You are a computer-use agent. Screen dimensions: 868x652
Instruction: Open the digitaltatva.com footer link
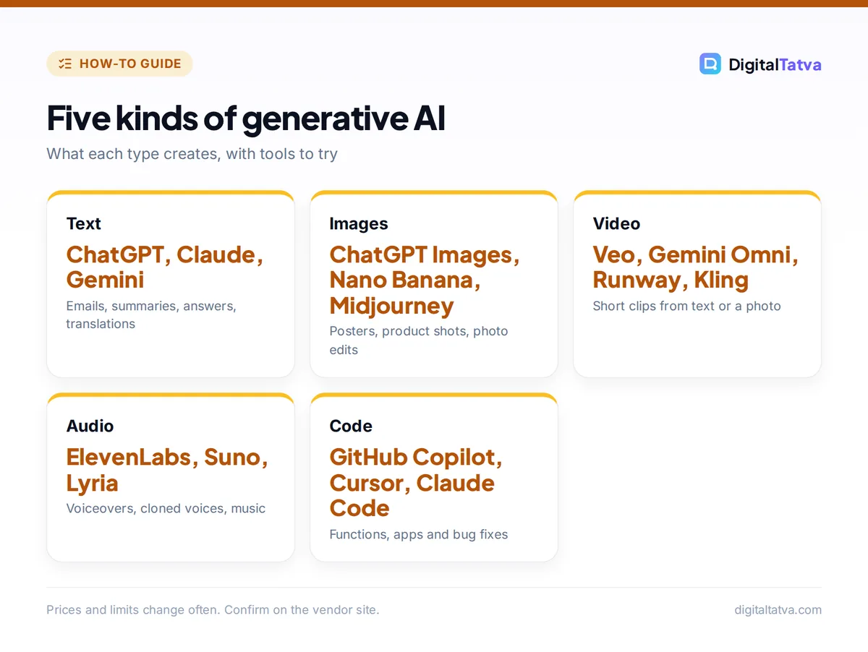coord(778,609)
